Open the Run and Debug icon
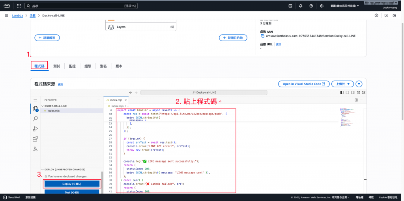 click(x=35, y=129)
